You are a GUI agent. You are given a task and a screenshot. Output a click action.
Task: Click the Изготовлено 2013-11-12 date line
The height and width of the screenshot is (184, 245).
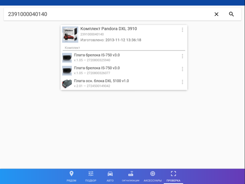(x=111, y=40)
